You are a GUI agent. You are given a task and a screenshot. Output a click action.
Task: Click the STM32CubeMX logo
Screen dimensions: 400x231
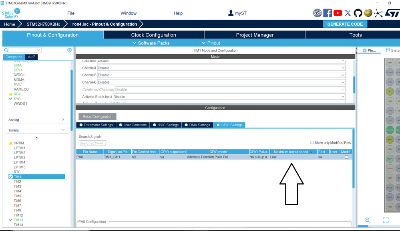tap(11, 13)
